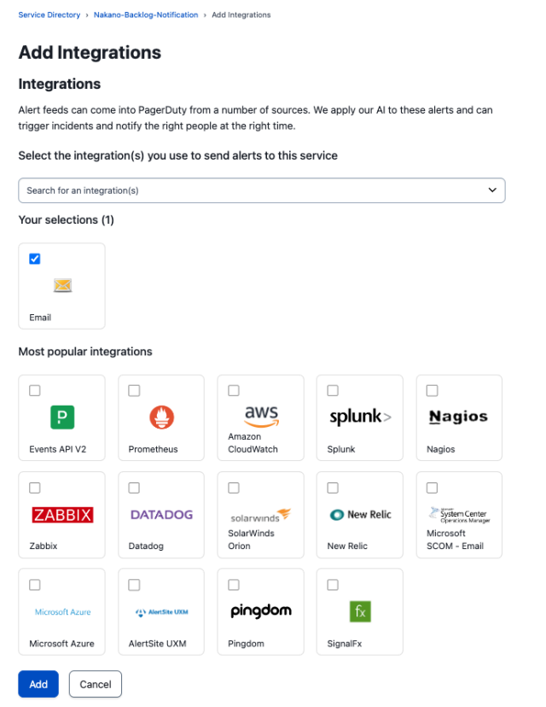The height and width of the screenshot is (707, 546).
Task: Click the Datadog logo tile
Action: tap(161, 513)
